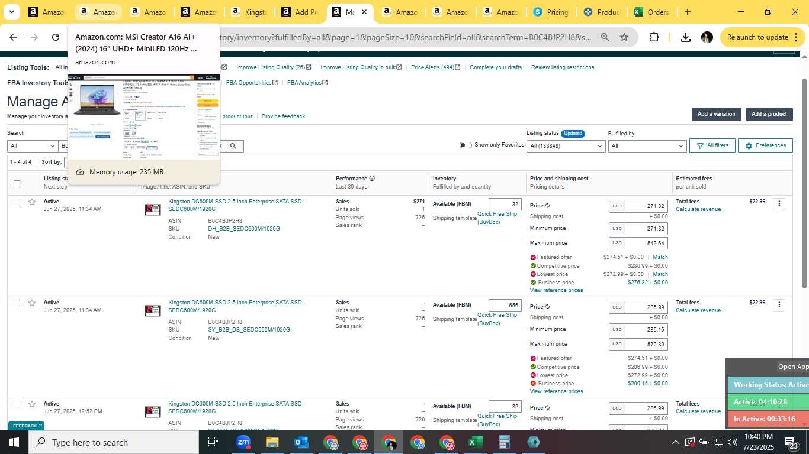Open the Fulfilled by dropdown
Screen dimensions: 809x454
point(647,145)
